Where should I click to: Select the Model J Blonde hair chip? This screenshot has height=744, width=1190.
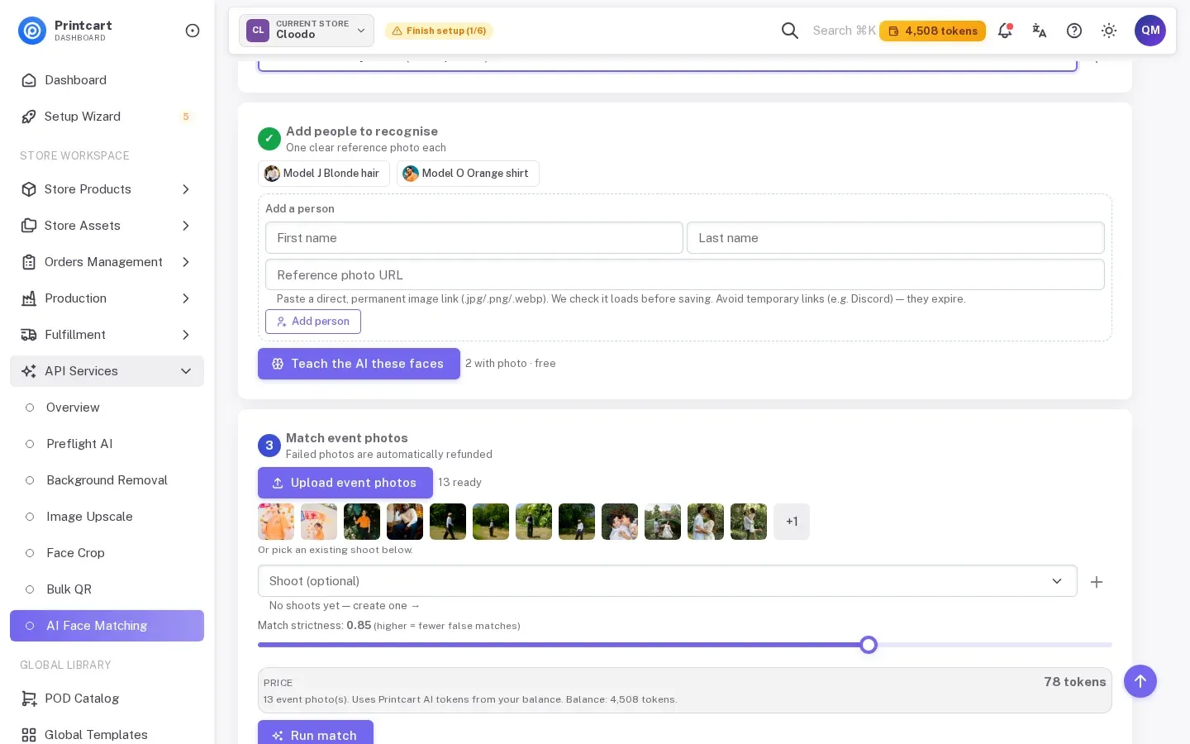(x=324, y=174)
